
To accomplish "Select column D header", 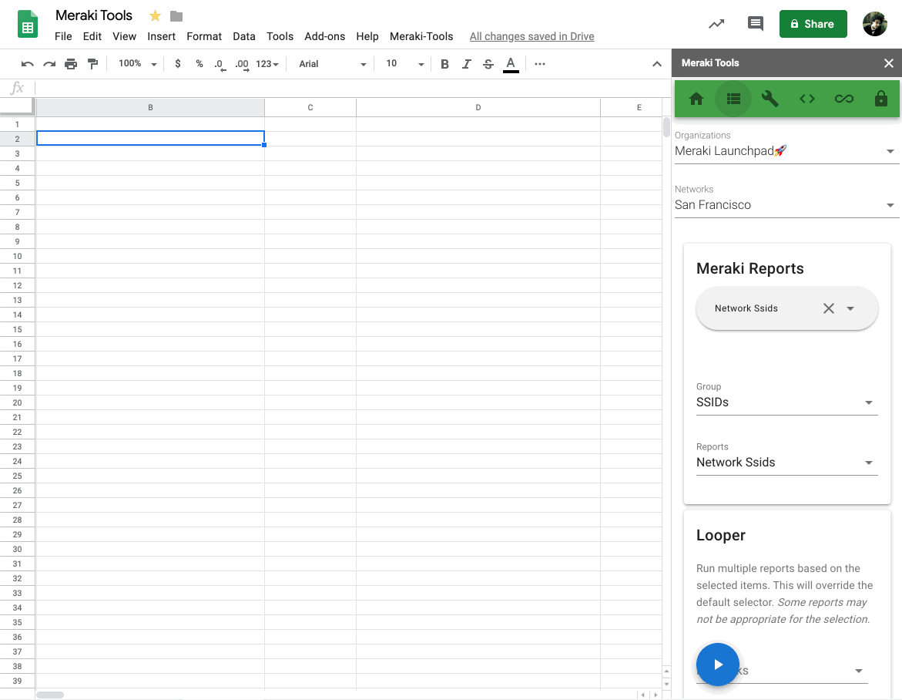I will pos(478,108).
